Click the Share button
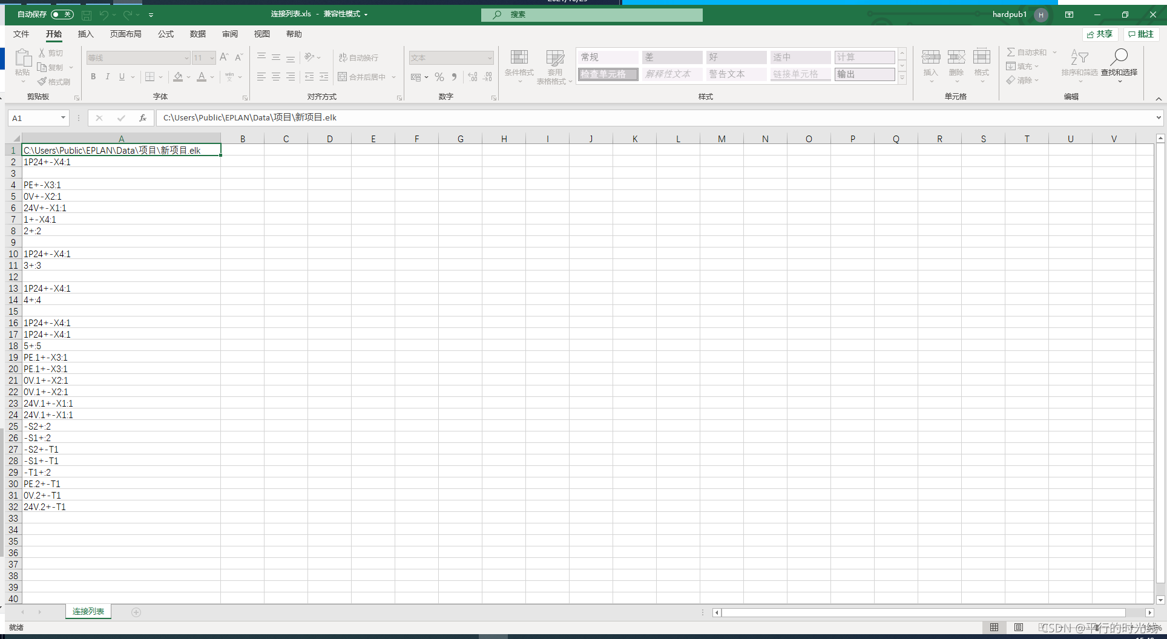The image size is (1167, 639). 1099,34
